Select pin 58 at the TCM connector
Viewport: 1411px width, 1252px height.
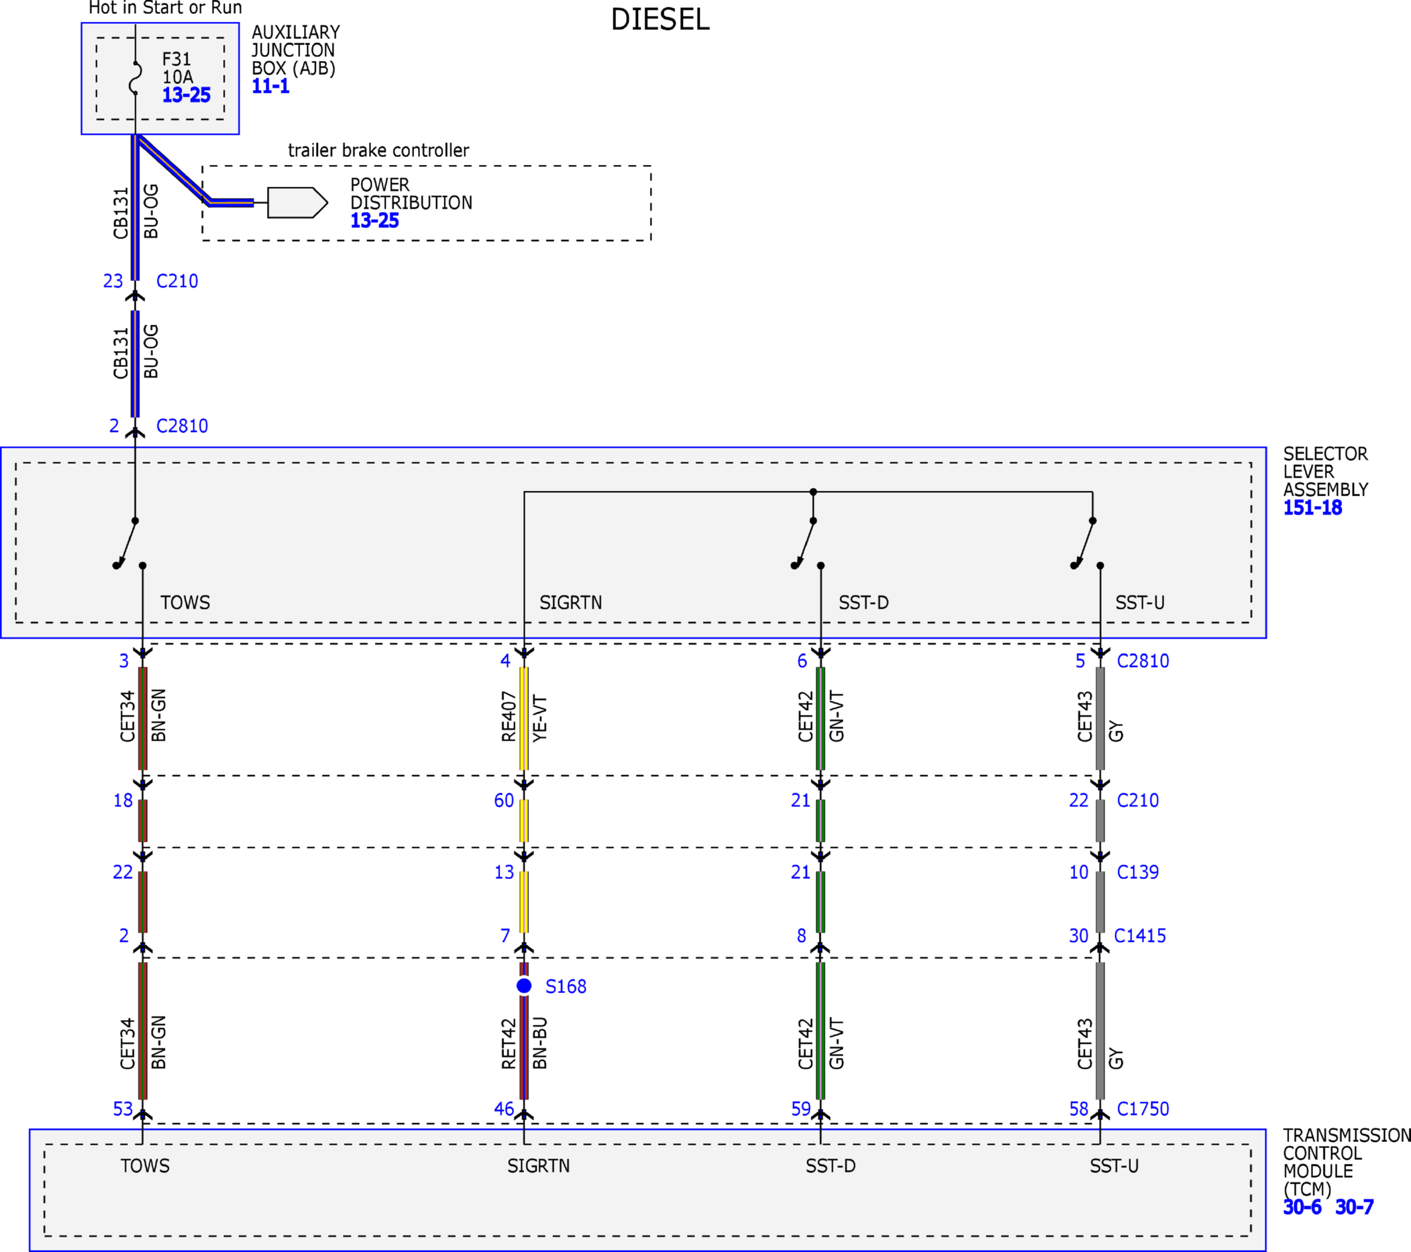pyautogui.click(x=1079, y=1109)
